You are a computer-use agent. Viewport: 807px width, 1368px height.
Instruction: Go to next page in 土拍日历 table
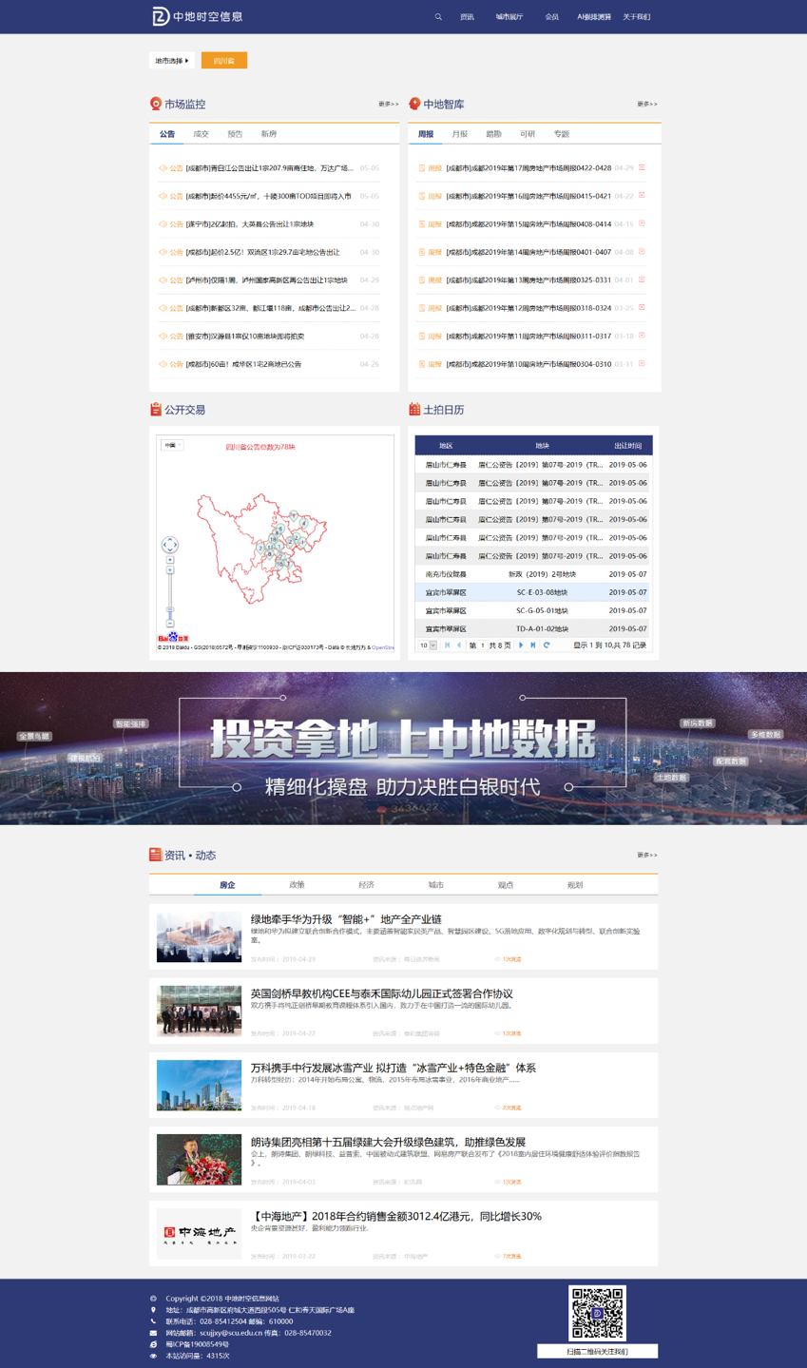521,645
